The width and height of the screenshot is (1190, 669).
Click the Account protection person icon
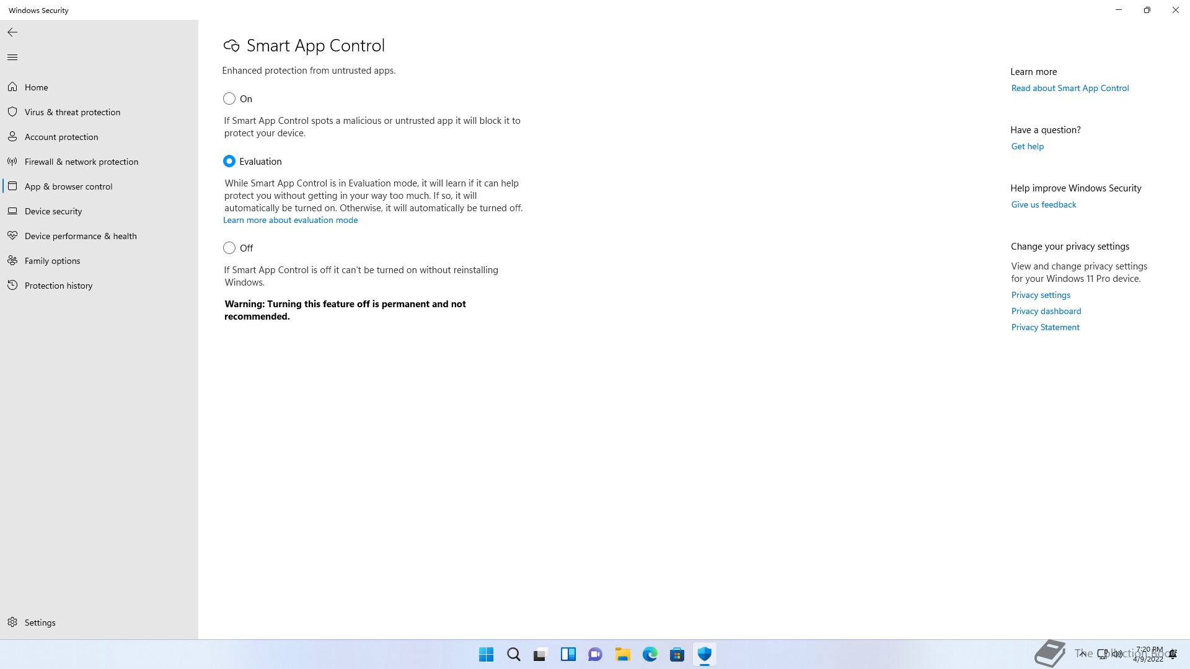pyautogui.click(x=12, y=136)
